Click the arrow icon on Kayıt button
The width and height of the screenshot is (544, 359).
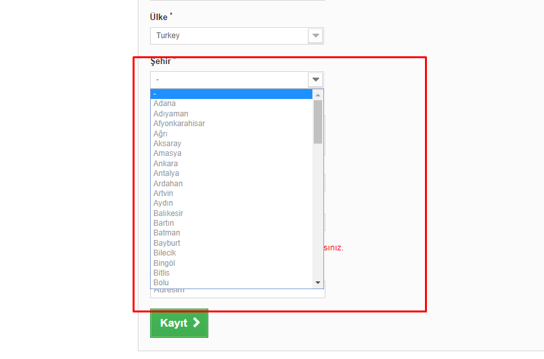point(196,323)
